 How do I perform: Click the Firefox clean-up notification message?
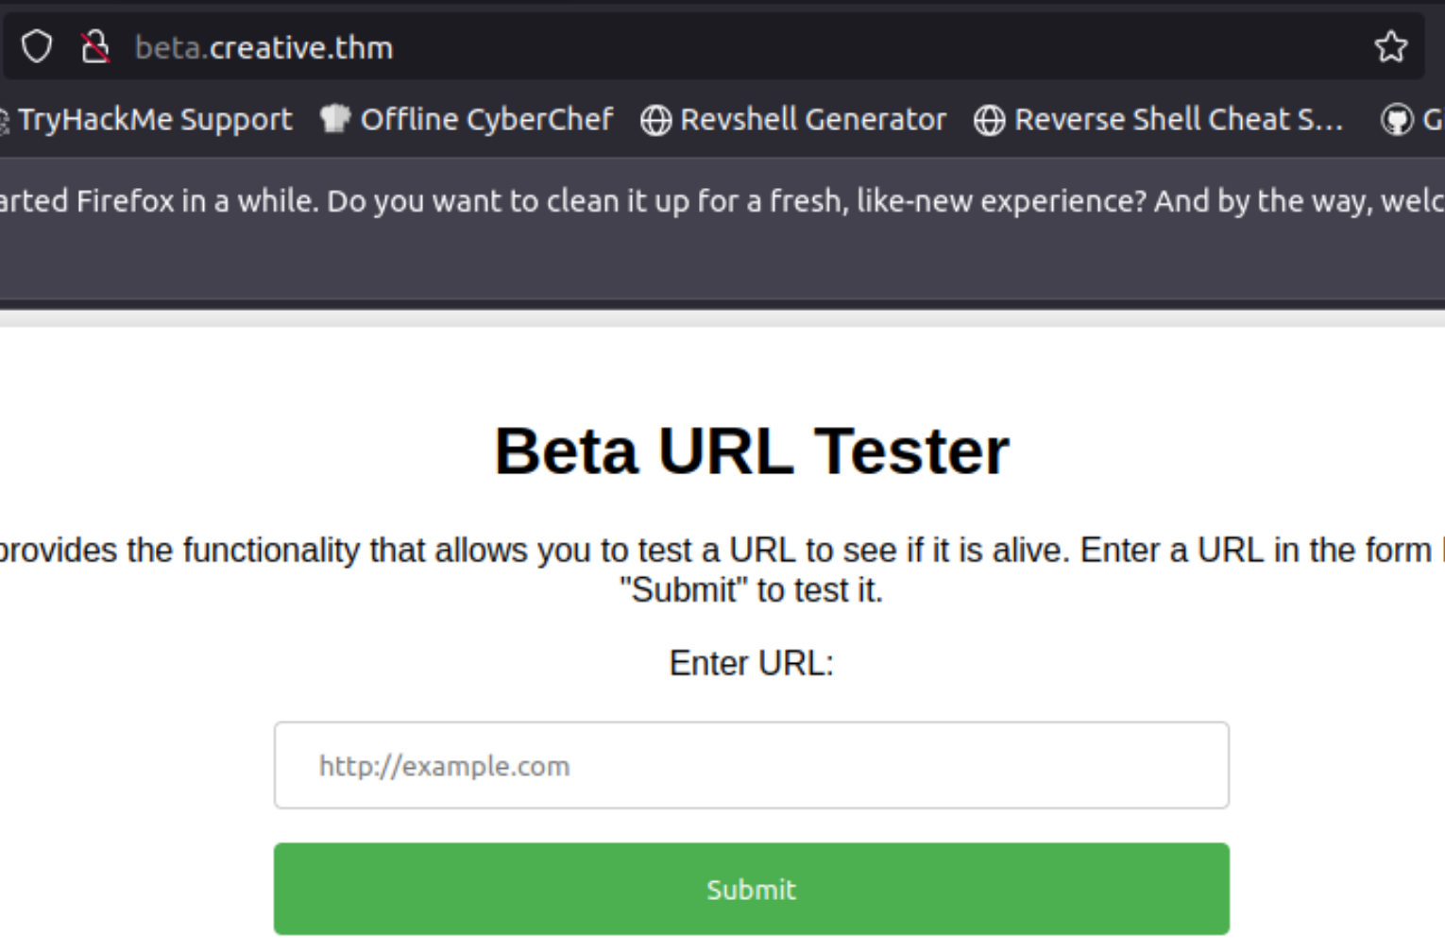pyautogui.click(x=722, y=201)
